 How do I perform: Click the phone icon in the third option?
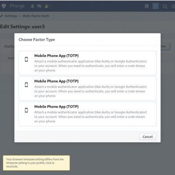click(x=26, y=110)
